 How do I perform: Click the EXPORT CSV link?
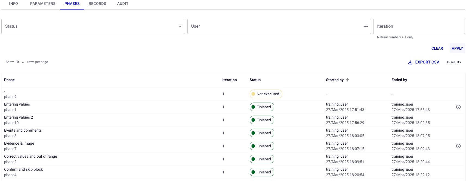point(427,62)
